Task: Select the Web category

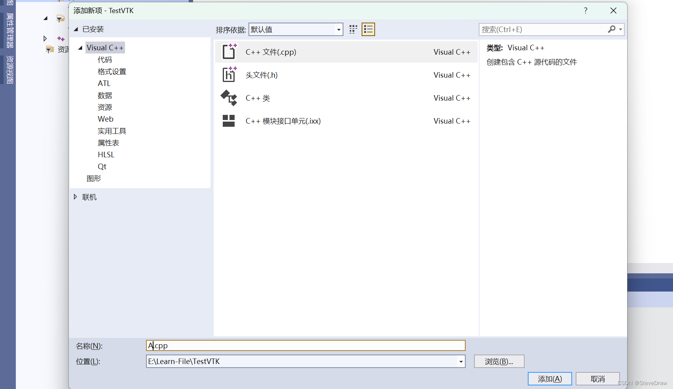Action: point(106,119)
